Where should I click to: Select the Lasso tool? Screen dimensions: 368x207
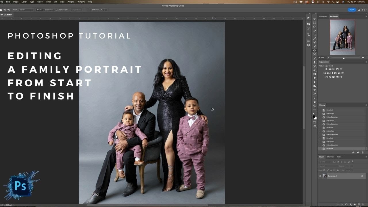[315, 27]
